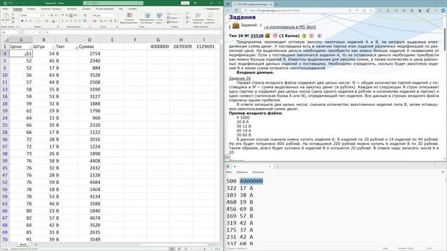The height and width of the screenshot is (251, 447).
Task: Click the red font color icon
Action: [x=53, y=21]
